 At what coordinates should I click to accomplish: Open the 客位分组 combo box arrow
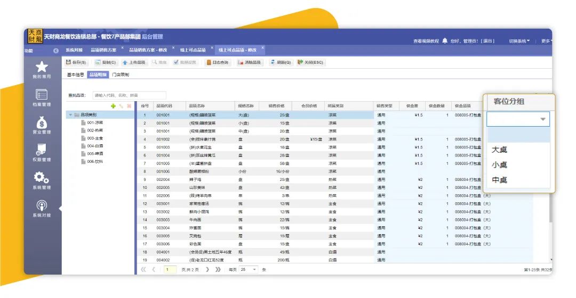(x=542, y=119)
